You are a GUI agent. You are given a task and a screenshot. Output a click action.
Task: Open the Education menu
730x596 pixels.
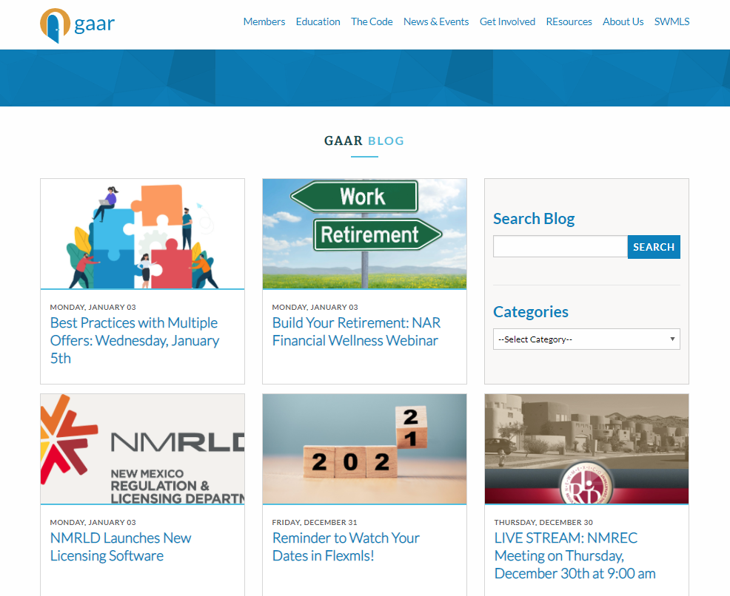(318, 22)
